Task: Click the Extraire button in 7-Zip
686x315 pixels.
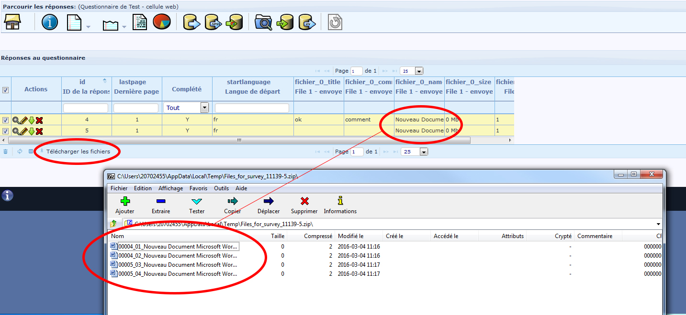Action: coord(161,205)
